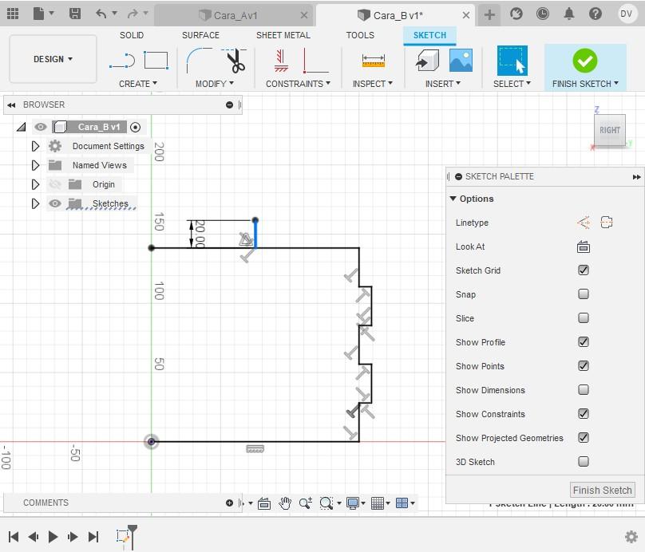
Task: Toggle the Show Constraints checkbox
Action: pos(584,413)
